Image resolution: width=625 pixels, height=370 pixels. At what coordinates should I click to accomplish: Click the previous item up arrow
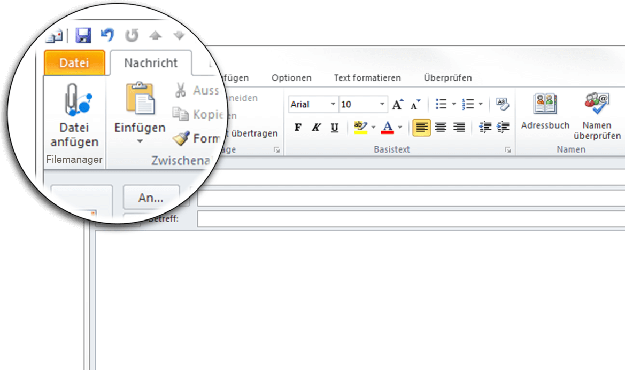(x=156, y=35)
